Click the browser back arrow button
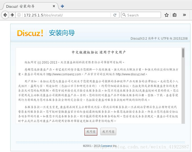The height and width of the screenshot is (152, 192). click(5, 15)
